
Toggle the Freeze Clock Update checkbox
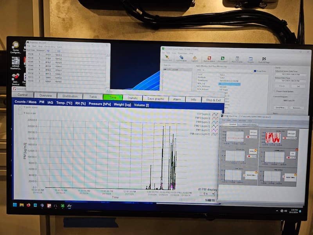coord(275,91)
